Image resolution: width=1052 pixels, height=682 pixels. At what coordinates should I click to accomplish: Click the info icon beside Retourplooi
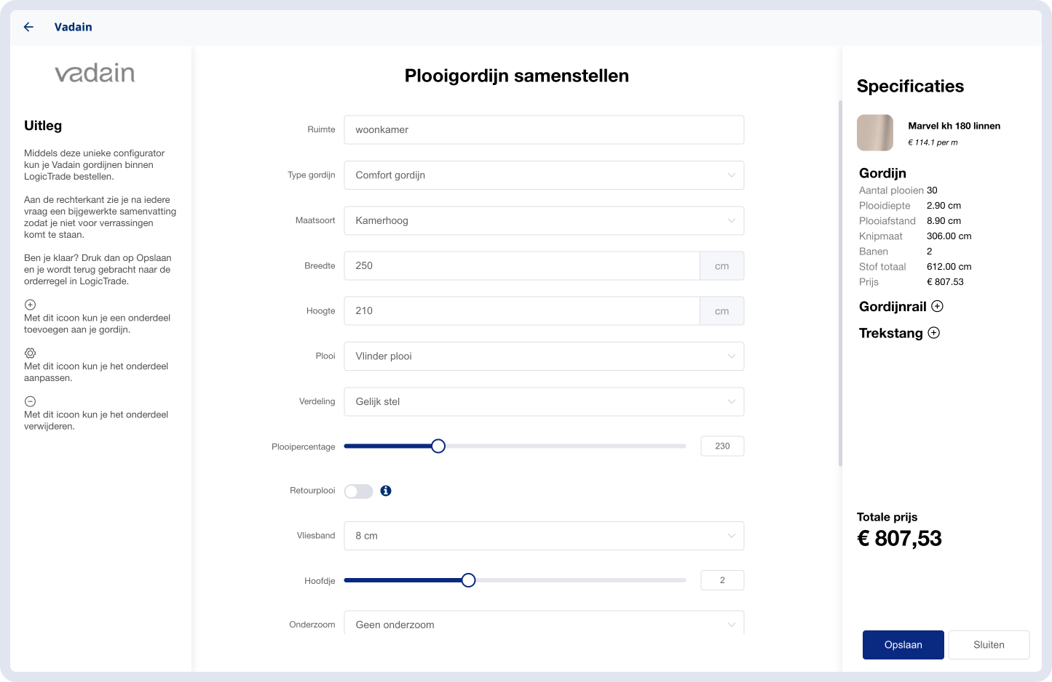click(x=386, y=491)
